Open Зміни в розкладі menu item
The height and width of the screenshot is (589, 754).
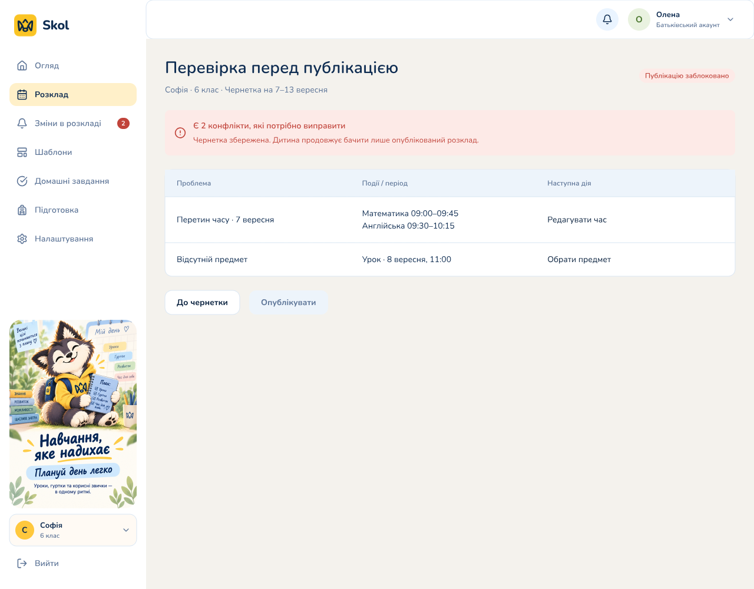click(x=73, y=123)
